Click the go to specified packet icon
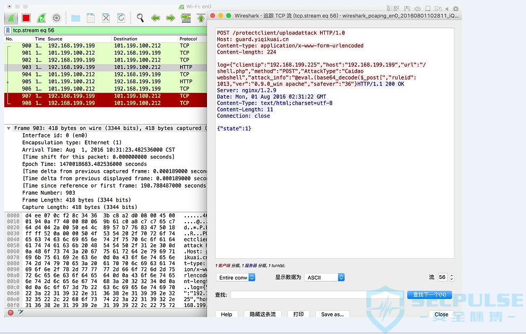This screenshot has width=526, height=334. pos(186,17)
